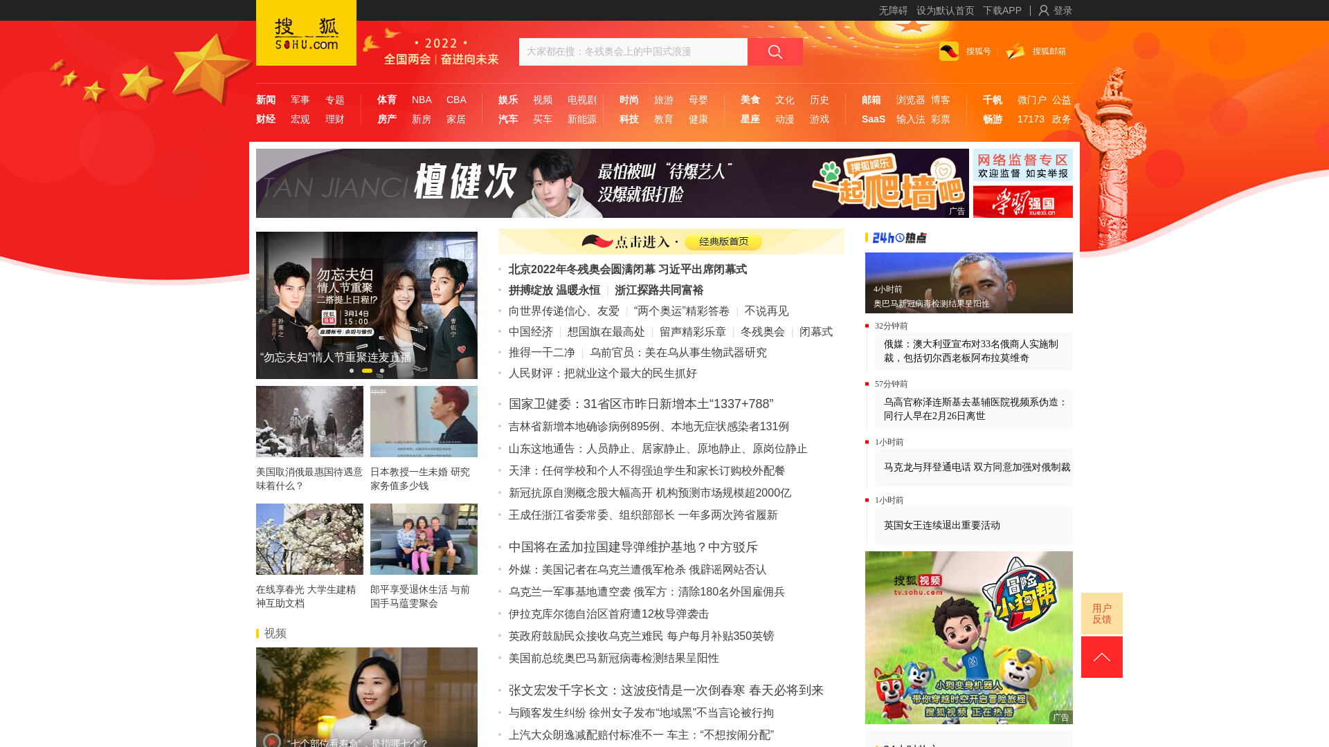Image resolution: width=1329 pixels, height=747 pixels.
Task: Click 无障碍 in the top bar
Action: (893, 10)
